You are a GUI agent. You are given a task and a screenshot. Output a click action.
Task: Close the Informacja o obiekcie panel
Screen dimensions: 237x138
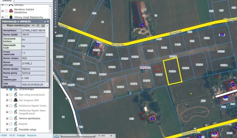pos(48,22)
